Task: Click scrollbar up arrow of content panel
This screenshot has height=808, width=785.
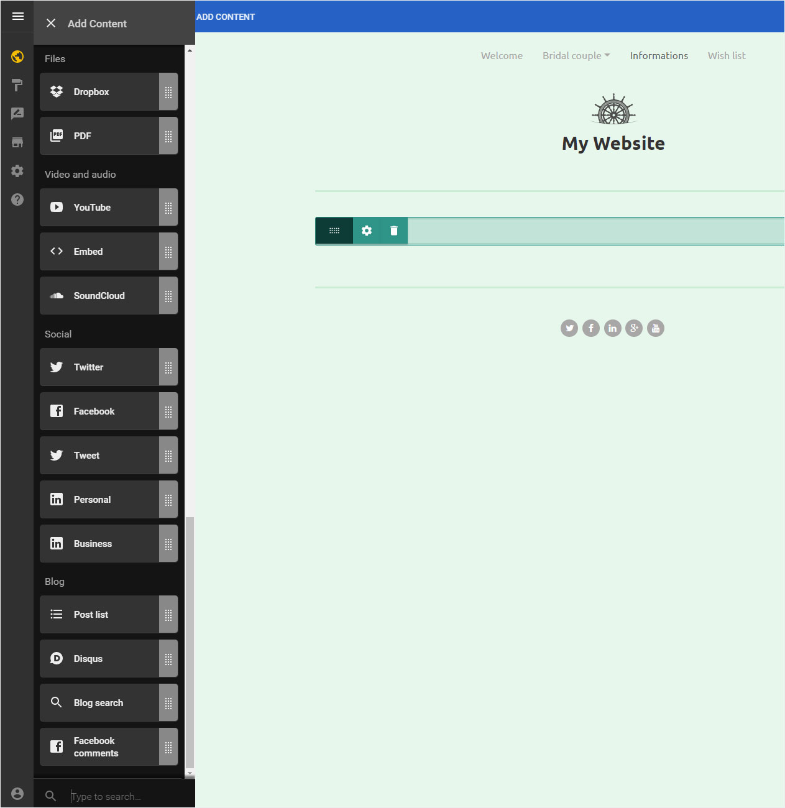Action: pyautogui.click(x=190, y=50)
